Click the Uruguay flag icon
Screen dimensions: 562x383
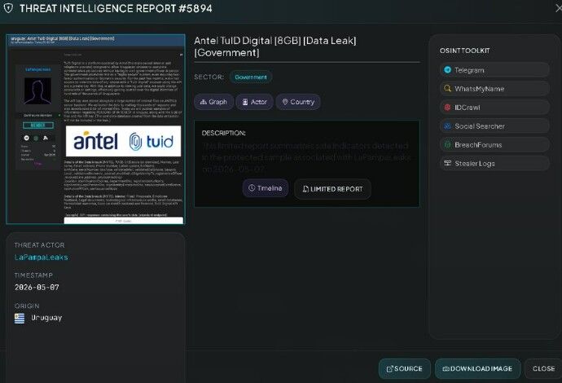pyautogui.click(x=20, y=318)
